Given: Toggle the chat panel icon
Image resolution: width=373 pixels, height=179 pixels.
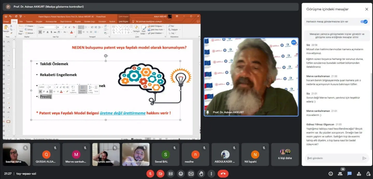Looking at the screenshot, I should pos(349,174).
